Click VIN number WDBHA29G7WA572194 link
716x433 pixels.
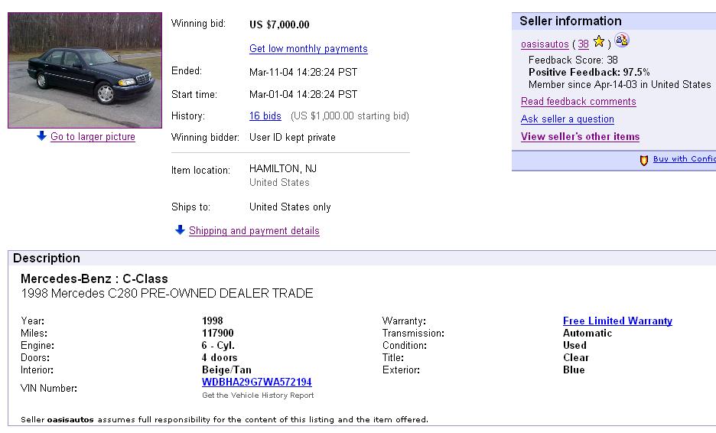coord(256,382)
